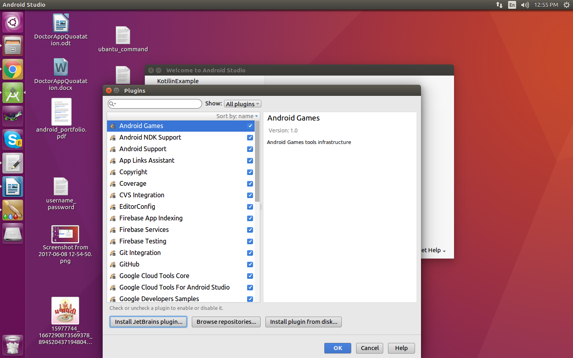Select DoctorAppQuoatation.docx desktop file
573x358 pixels.
tap(61, 74)
